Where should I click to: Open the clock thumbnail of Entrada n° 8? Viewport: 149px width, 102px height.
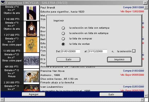point(31,29)
